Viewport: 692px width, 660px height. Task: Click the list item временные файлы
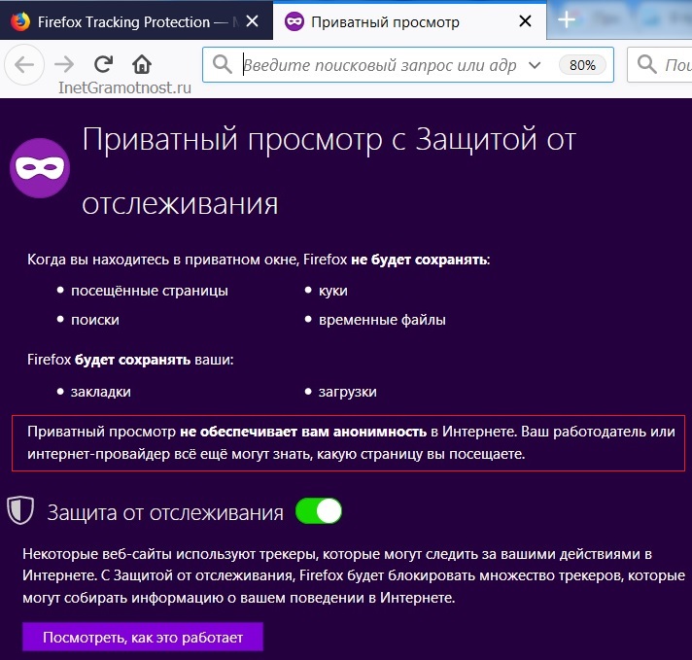pos(382,320)
